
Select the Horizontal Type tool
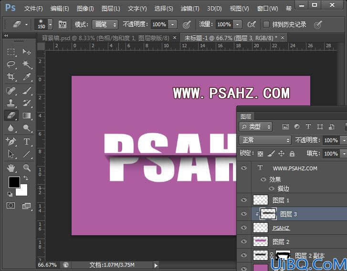pos(27,141)
